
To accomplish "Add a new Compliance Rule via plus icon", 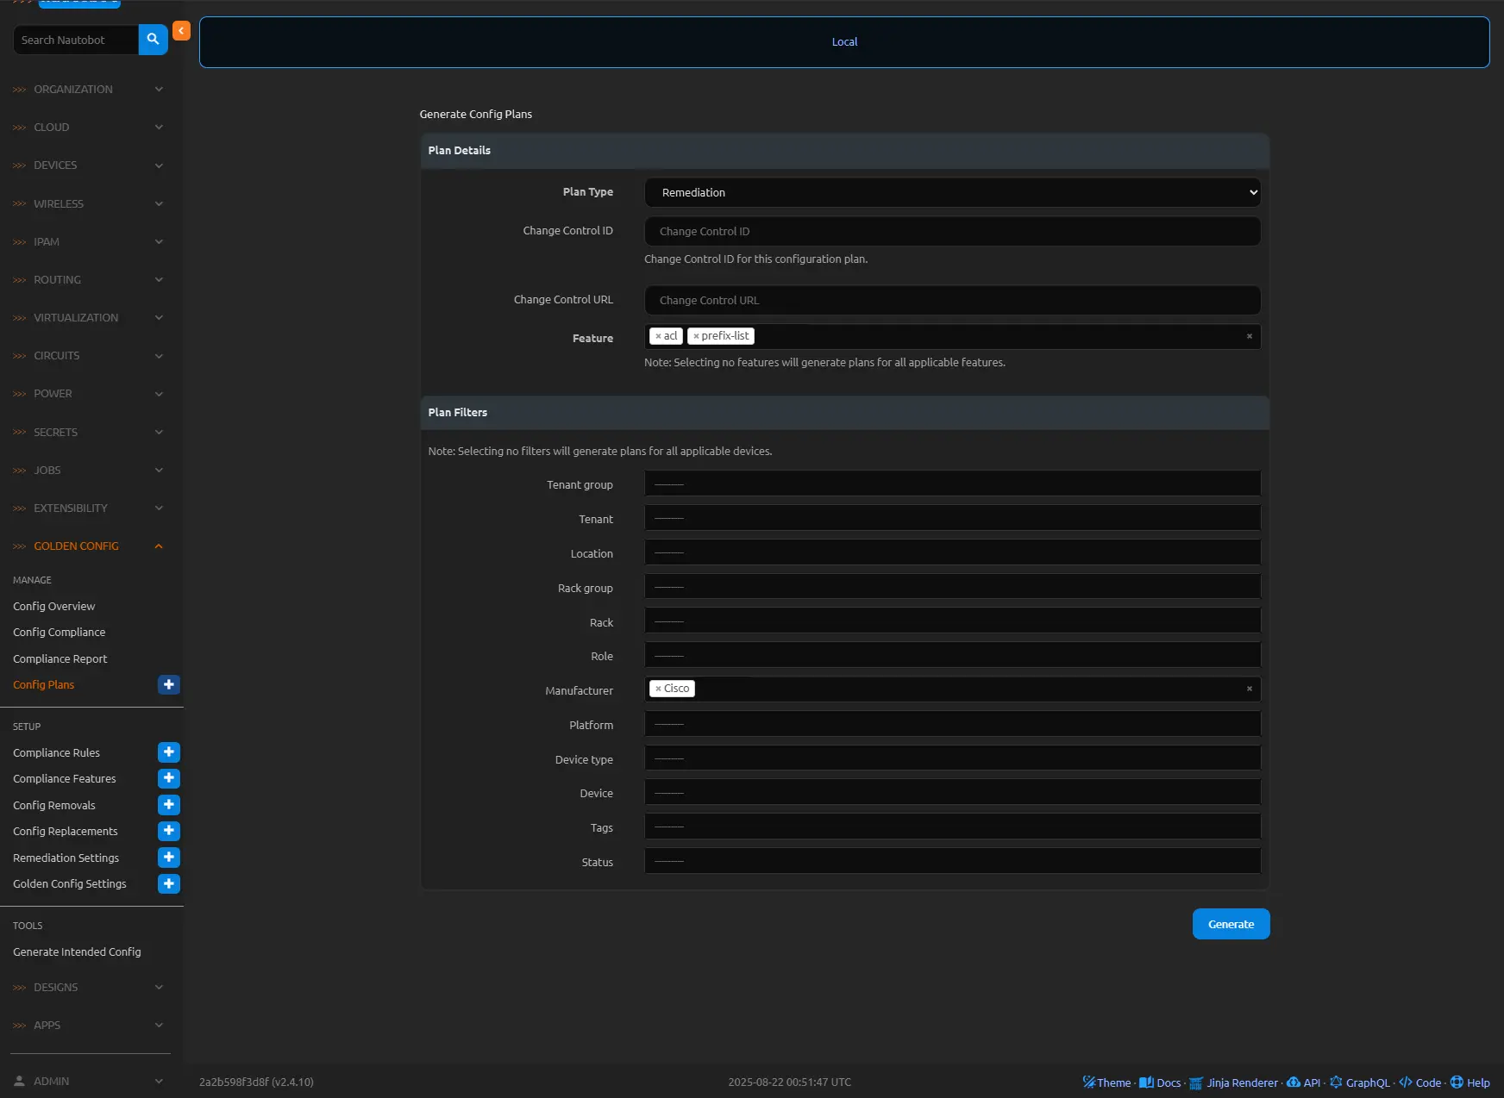I will [169, 752].
